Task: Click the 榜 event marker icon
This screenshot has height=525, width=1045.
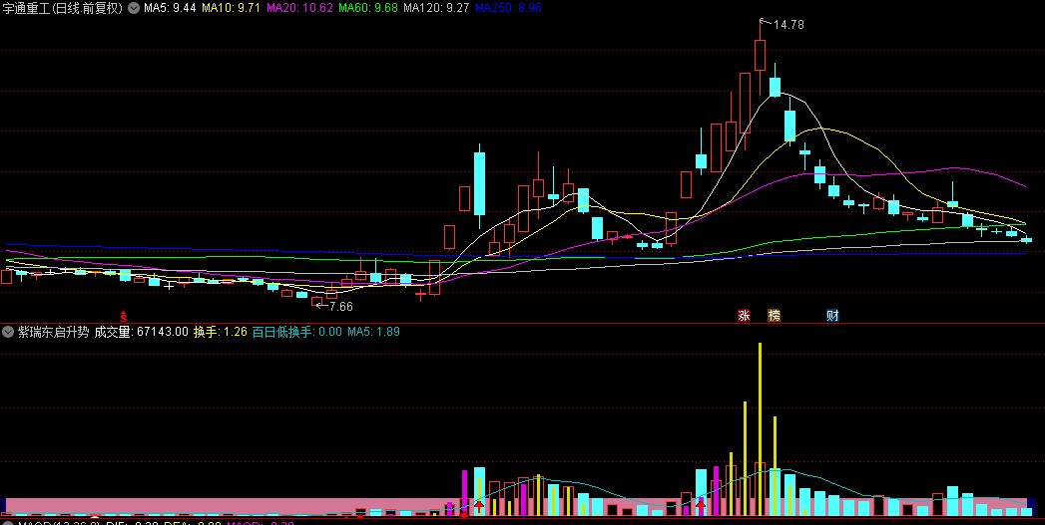Action: click(774, 316)
